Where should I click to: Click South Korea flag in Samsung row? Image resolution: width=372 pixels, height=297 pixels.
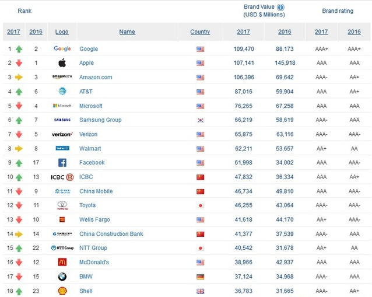pyautogui.click(x=200, y=120)
